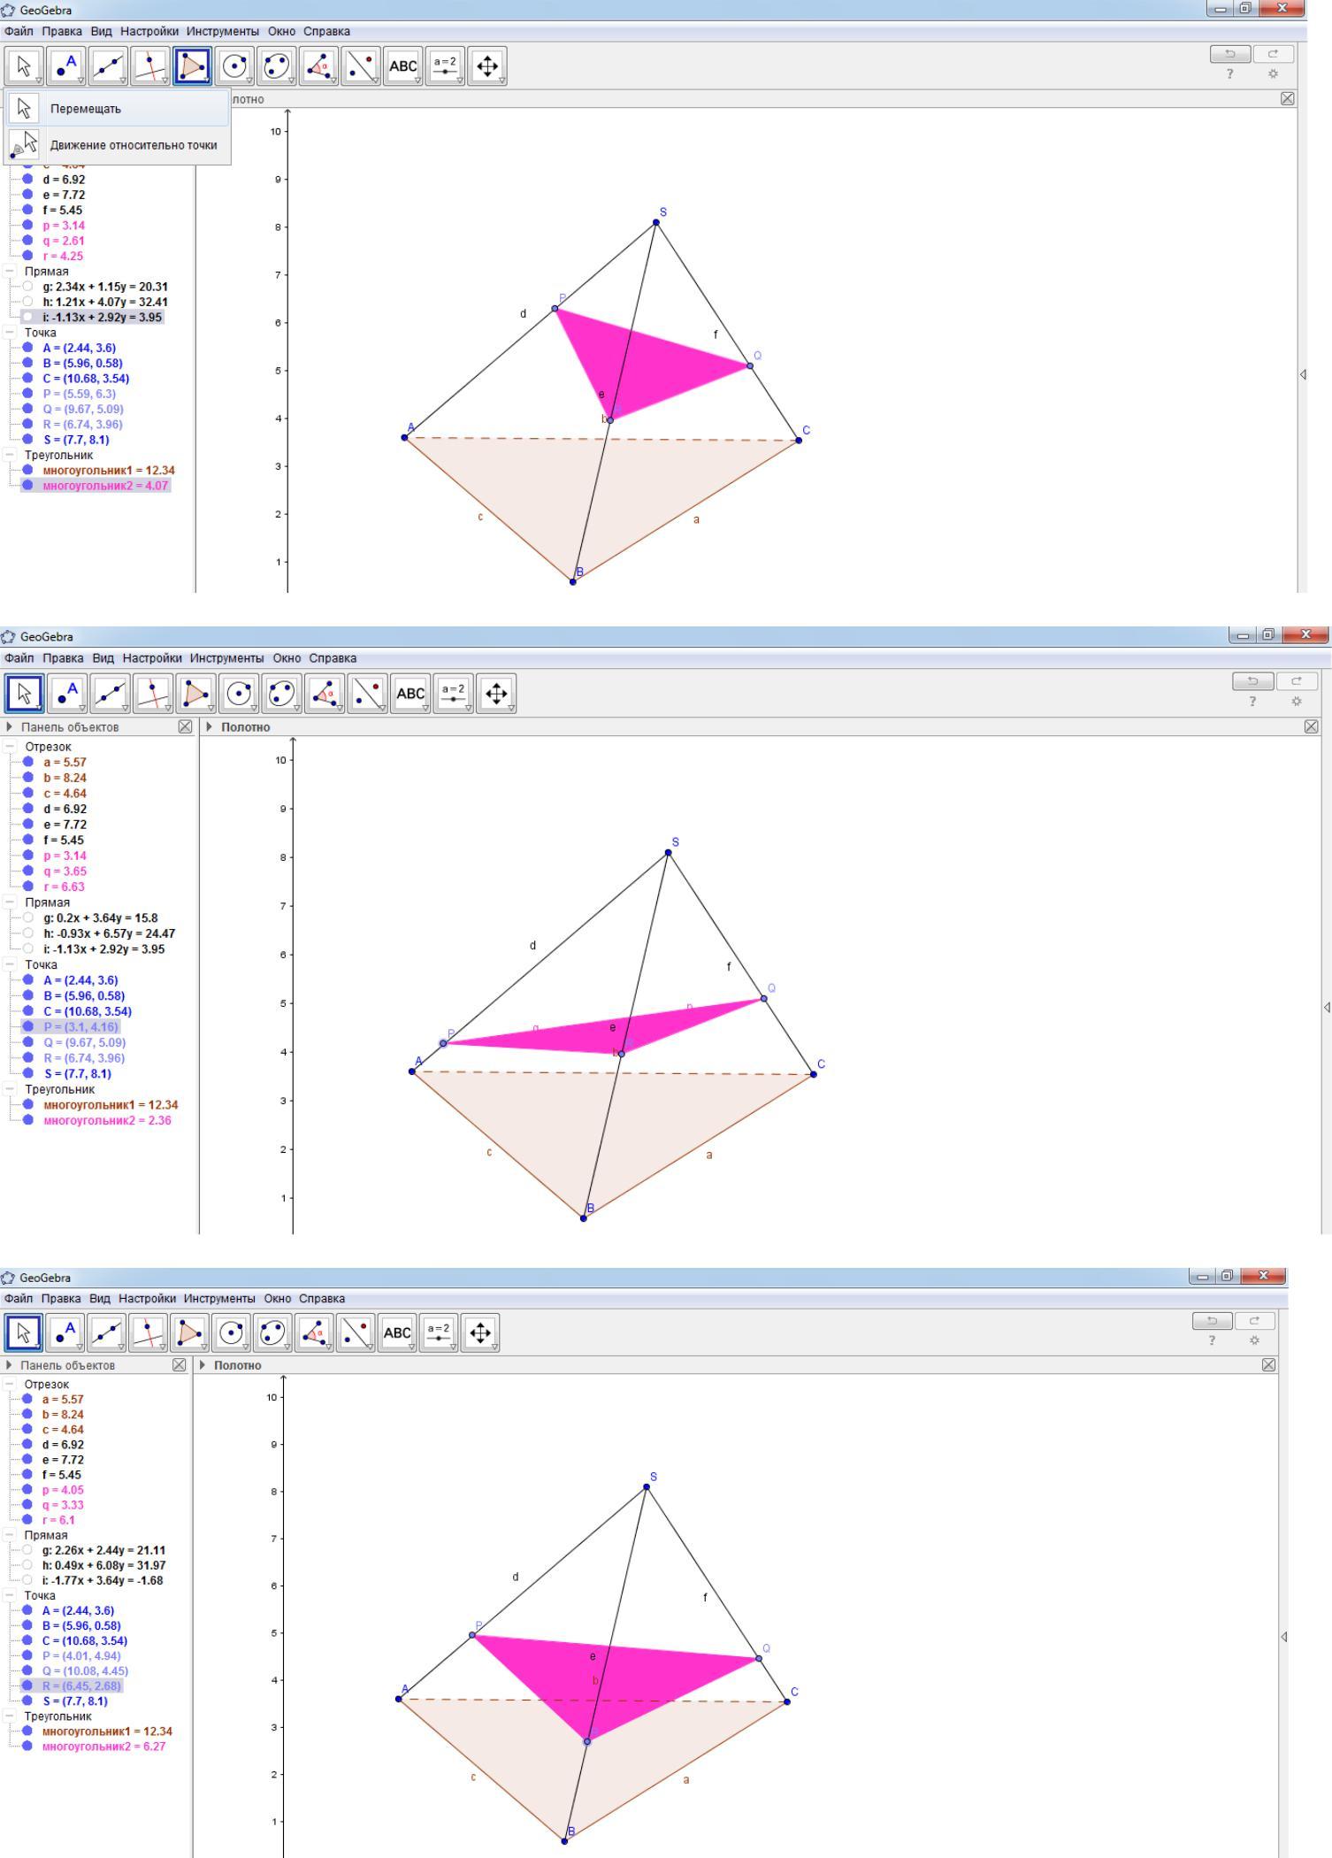Click point S on top window canvas
1332x1858 pixels.
tap(656, 222)
